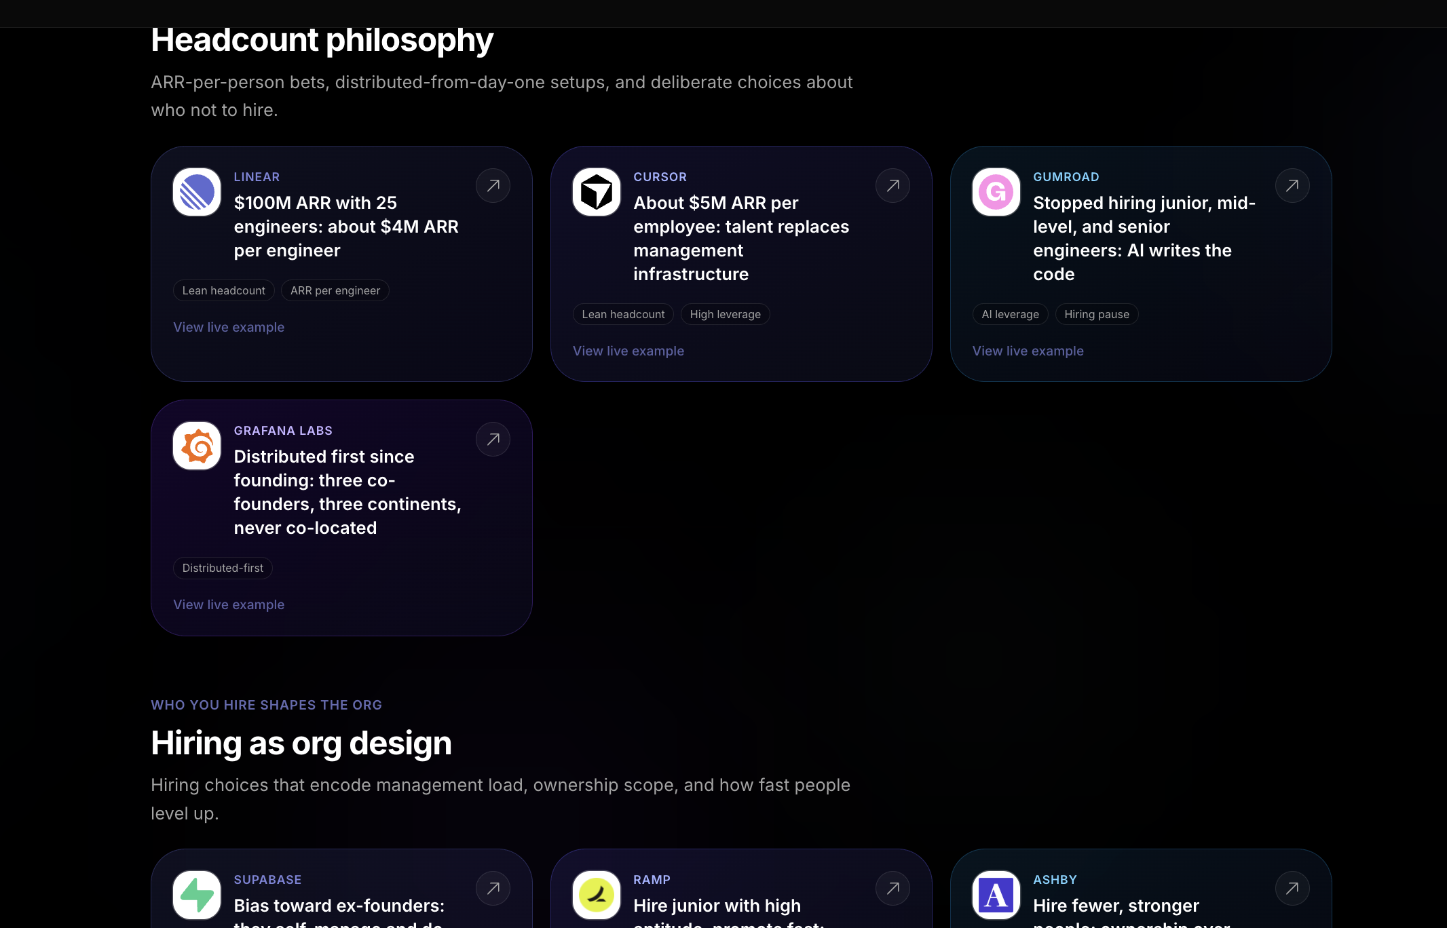
Task: Open the Grafana Labs card arrow link
Action: (493, 439)
